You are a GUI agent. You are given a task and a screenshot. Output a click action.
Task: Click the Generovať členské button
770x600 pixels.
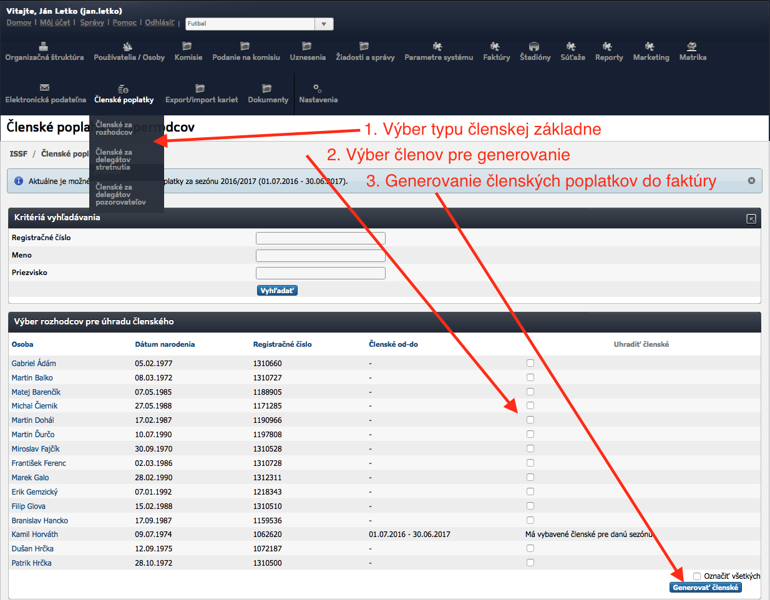[x=705, y=588]
